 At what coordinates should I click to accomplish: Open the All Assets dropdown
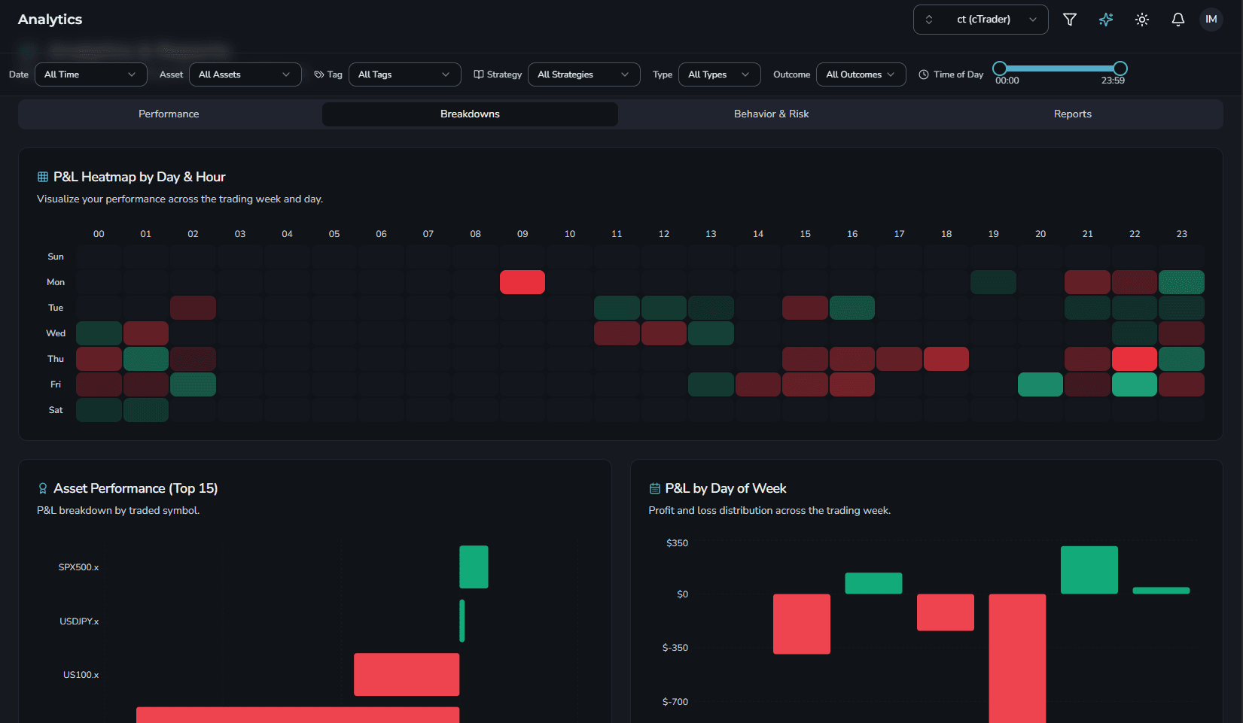(245, 74)
